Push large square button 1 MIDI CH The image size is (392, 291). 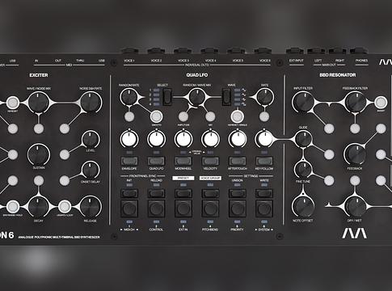[129, 209]
